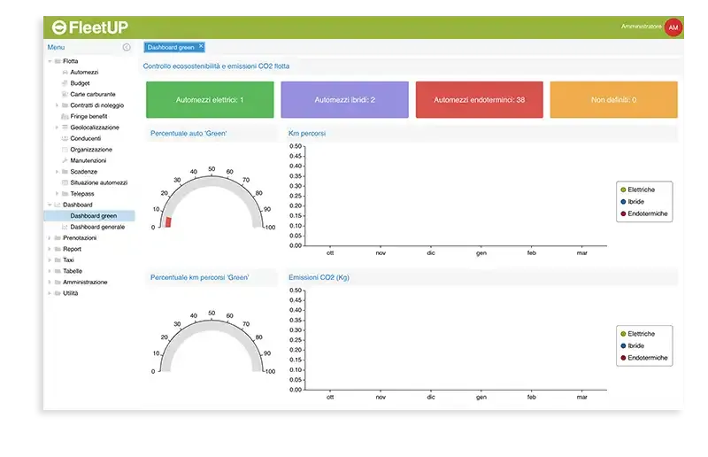Open the AM user avatar
The height and width of the screenshot is (457, 708).
coord(673,27)
